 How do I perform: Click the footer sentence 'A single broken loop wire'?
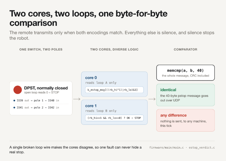(x=75, y=150)
